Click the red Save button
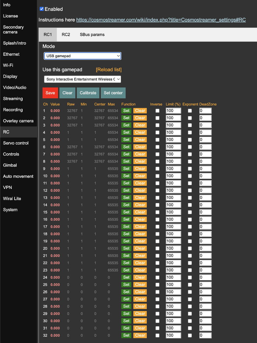 [x=50, y=93]
